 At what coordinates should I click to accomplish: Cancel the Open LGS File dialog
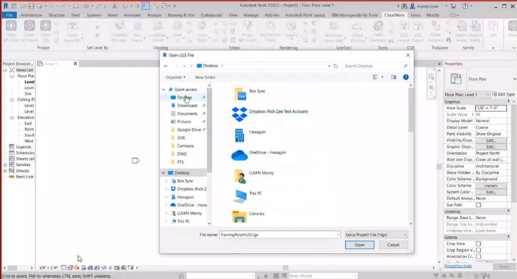tap(393, 245)
